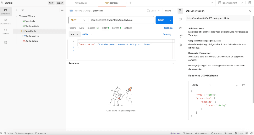Open the collections three-dot options menu

point(62,10)
